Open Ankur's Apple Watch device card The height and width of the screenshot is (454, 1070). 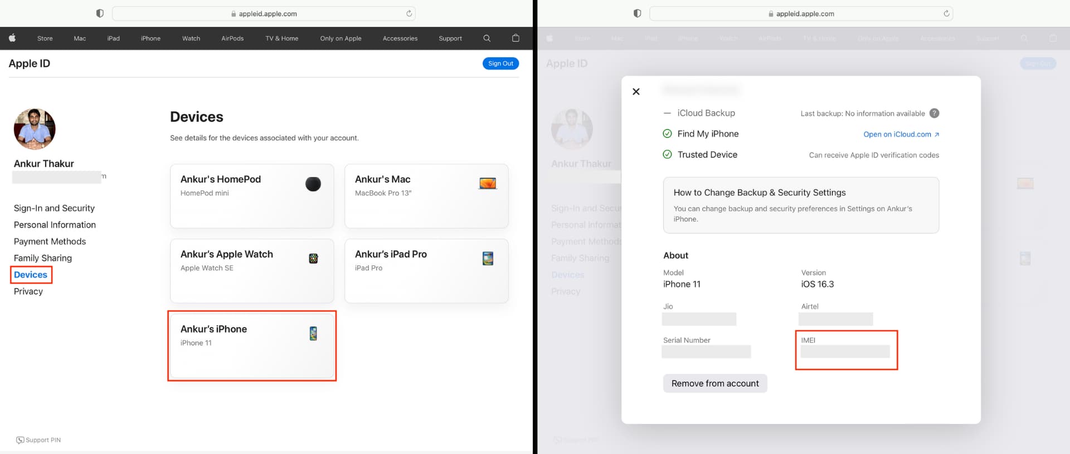pyautogui.click(x=252, y=271)
